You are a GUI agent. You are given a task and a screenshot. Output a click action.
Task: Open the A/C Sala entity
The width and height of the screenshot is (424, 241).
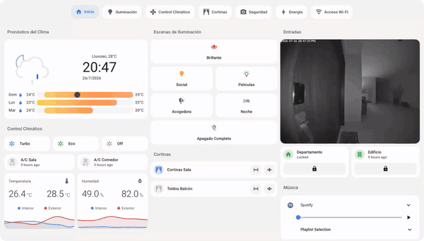pyautogui.click(x=40, y=162)
